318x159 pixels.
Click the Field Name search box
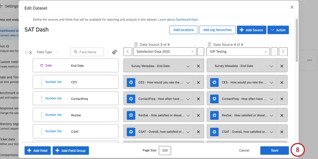tap(88, 52)
